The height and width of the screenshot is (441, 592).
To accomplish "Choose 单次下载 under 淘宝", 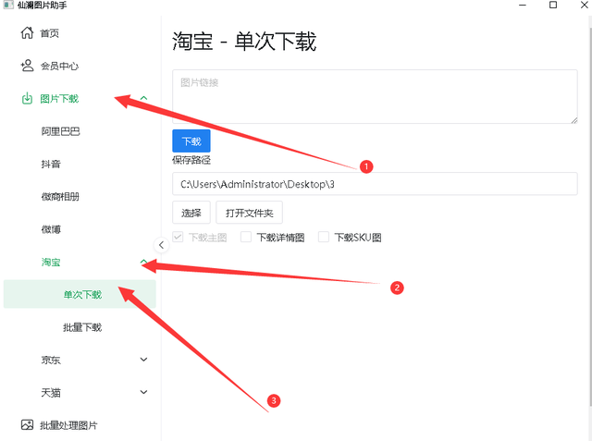I will pos(80,294).
